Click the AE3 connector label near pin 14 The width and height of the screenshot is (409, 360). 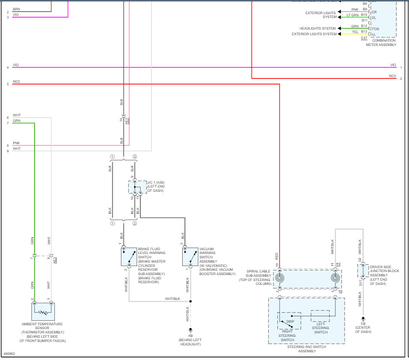pyautogui.click(x=127, y=121)
